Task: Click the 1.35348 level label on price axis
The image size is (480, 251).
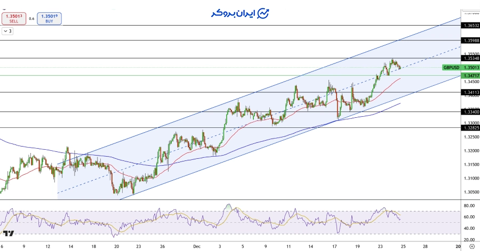Action: (470, 59)
